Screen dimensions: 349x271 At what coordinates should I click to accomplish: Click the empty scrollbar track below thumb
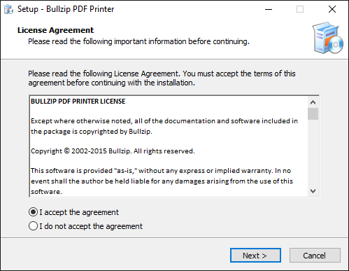pos(313,153)
